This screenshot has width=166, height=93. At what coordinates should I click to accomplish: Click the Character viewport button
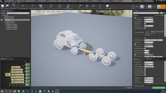coord(59,11)
